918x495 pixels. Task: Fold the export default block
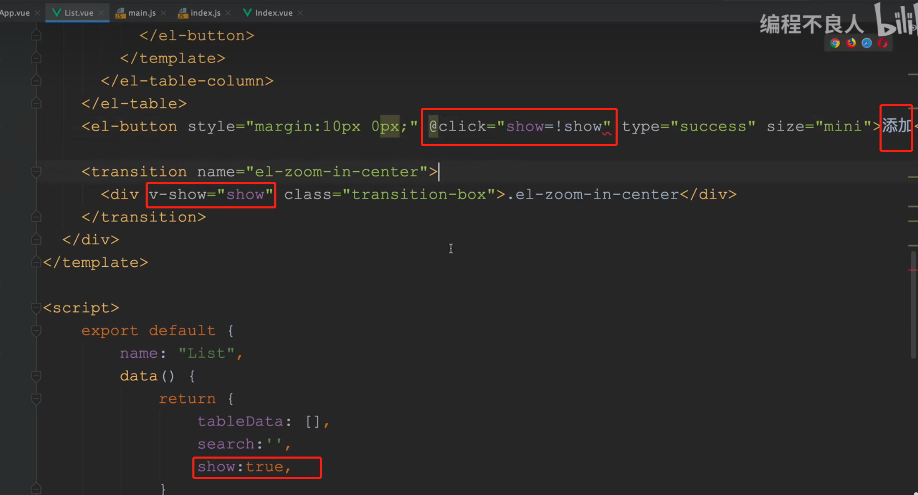coord(36,330)
